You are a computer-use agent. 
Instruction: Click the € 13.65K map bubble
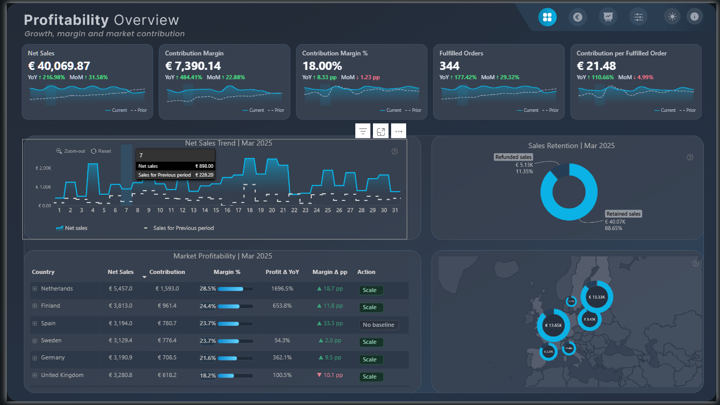pos(553,325)
